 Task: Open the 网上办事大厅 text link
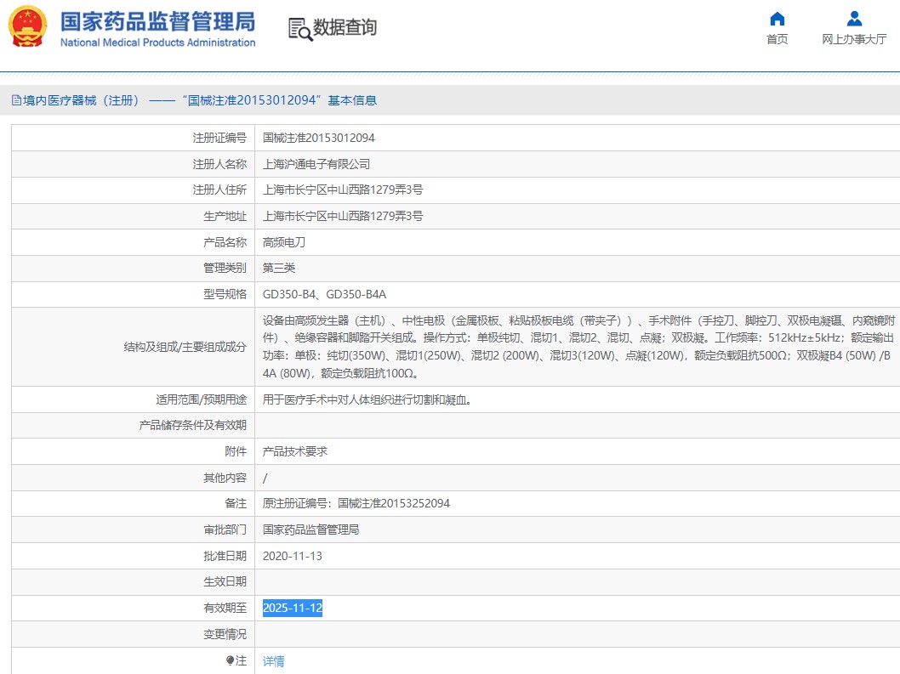click(x=854, y=39)
